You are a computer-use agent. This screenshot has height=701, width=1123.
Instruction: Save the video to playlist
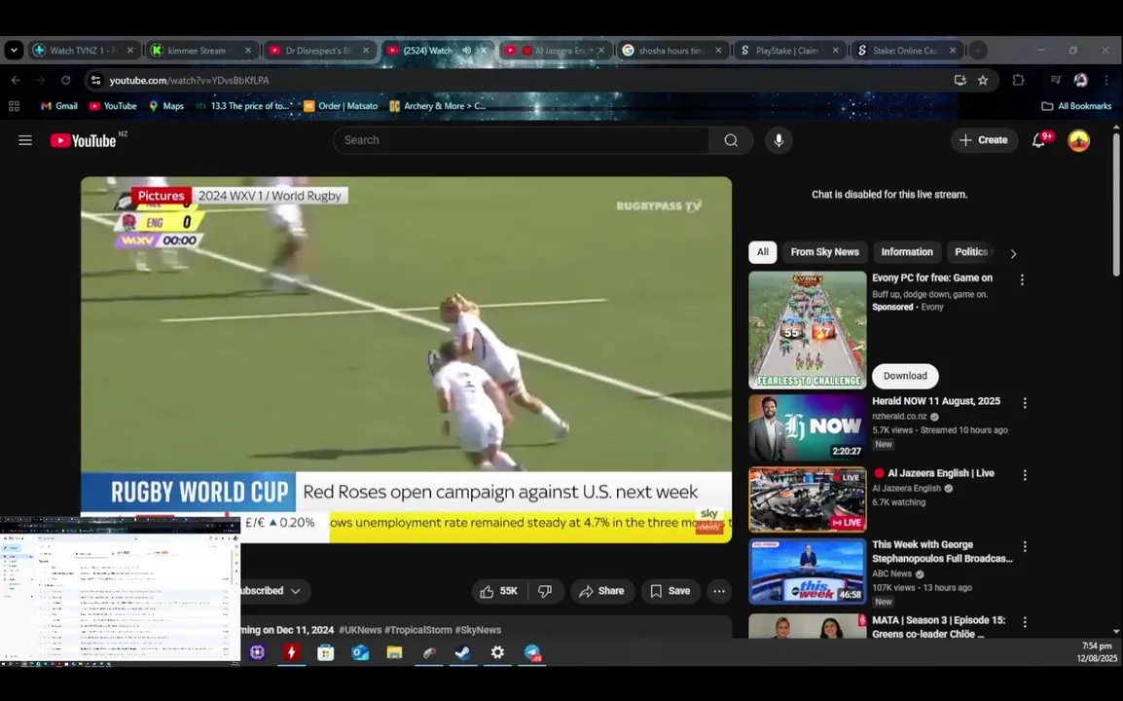click(x=670, y=591)
